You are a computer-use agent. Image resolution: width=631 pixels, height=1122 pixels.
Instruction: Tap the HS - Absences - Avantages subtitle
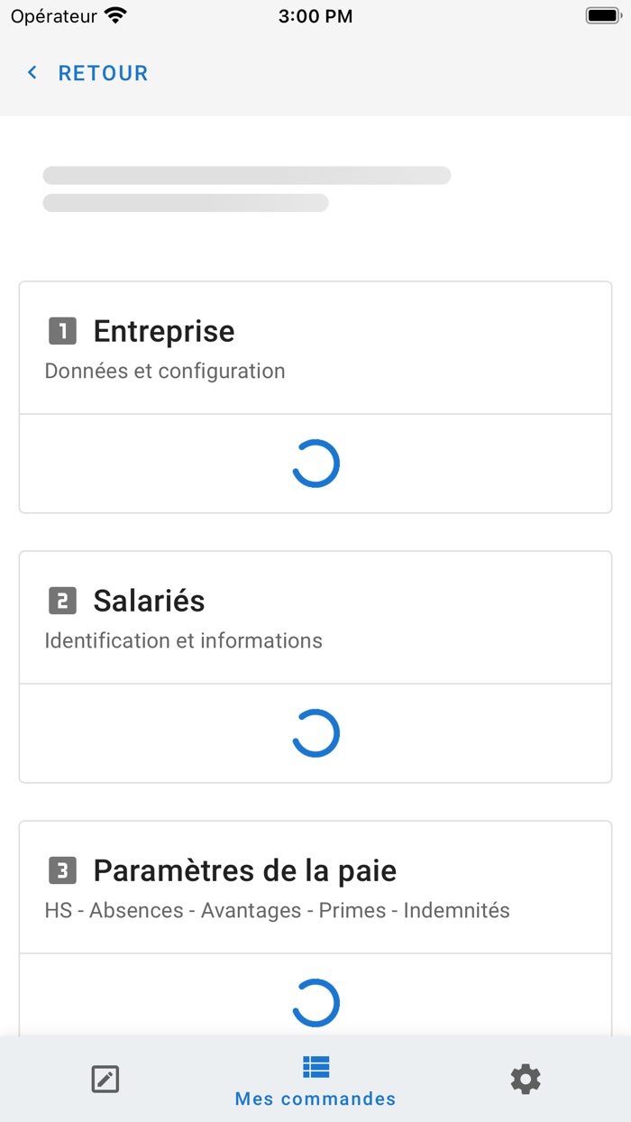tap(278, 910)
